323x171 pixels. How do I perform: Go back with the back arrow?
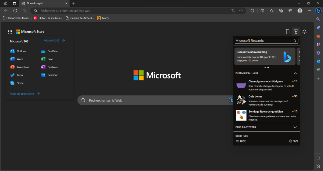(6, 11)
